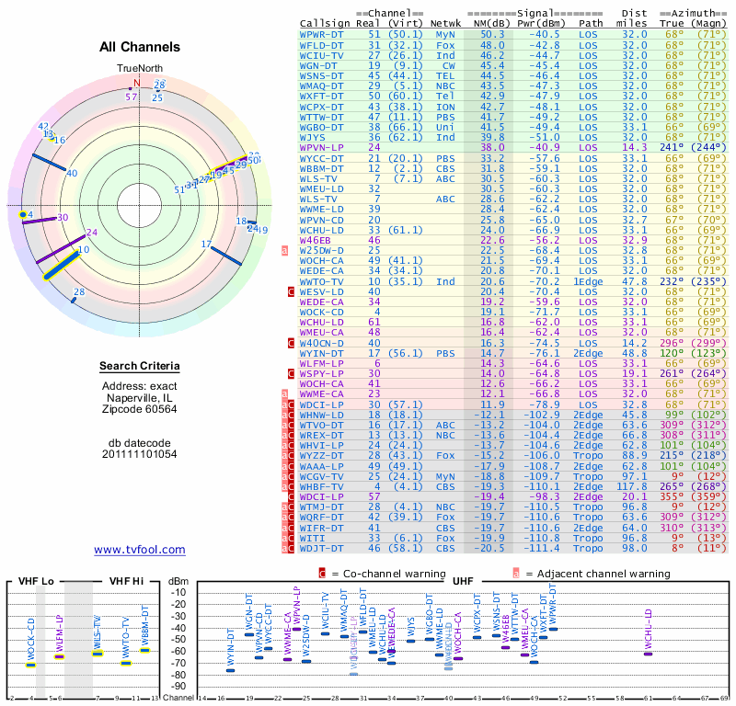Select WREX-DT in the callsign column
Image resolution: width=736 pixels, height=706 pixels.
tap(321, 436)
